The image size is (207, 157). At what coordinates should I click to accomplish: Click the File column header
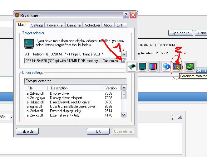[x=36, y=88]
